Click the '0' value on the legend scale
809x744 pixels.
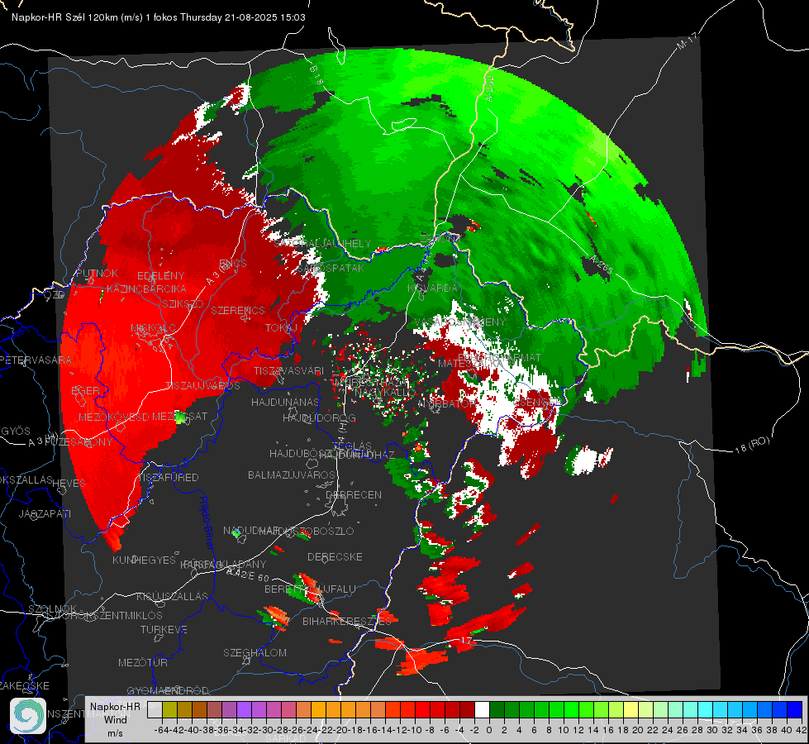point(489,730)
